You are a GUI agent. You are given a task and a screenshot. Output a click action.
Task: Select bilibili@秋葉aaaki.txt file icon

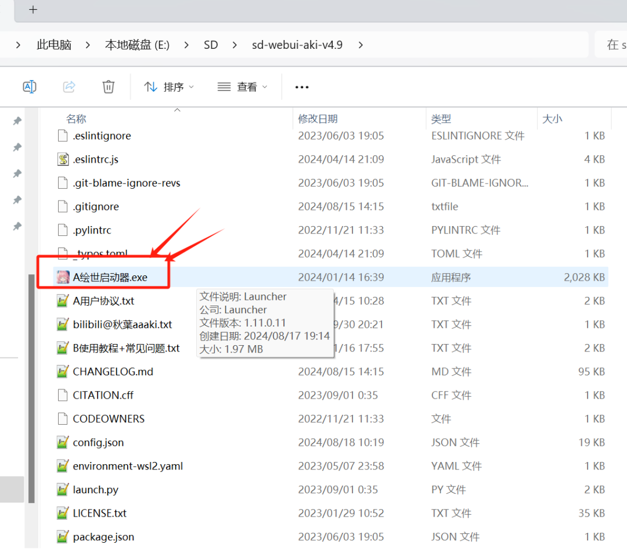[x=63, y=324]
